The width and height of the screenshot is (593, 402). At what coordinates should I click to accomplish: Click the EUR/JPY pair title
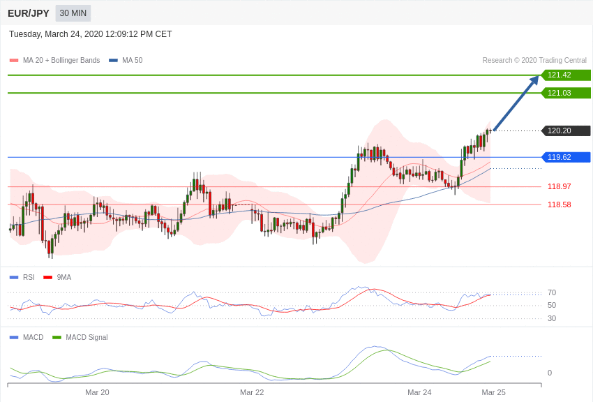29,13
